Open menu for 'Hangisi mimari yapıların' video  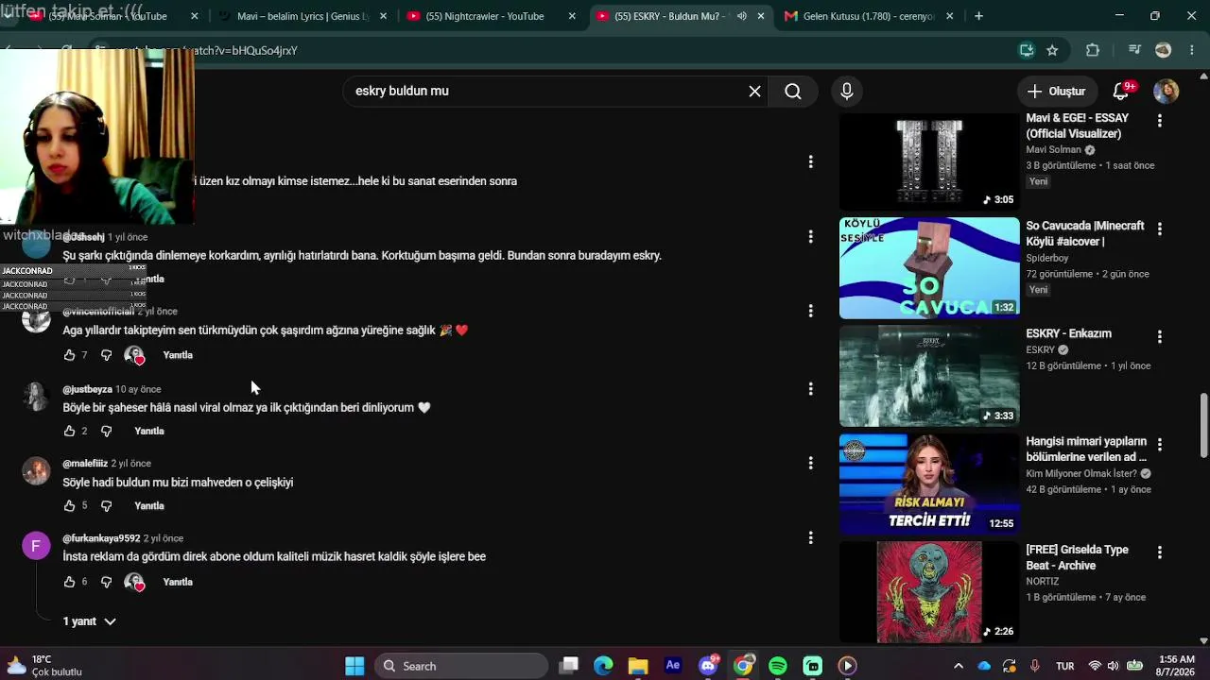(x=1160, y=444)
